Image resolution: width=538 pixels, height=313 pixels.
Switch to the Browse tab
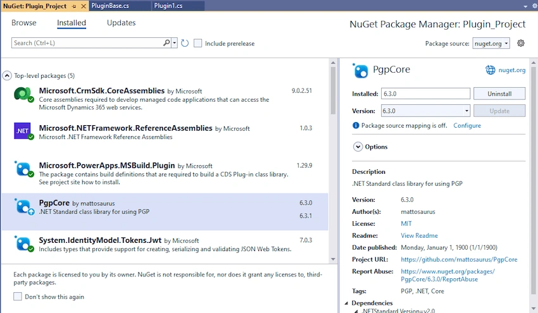point(23,23)
